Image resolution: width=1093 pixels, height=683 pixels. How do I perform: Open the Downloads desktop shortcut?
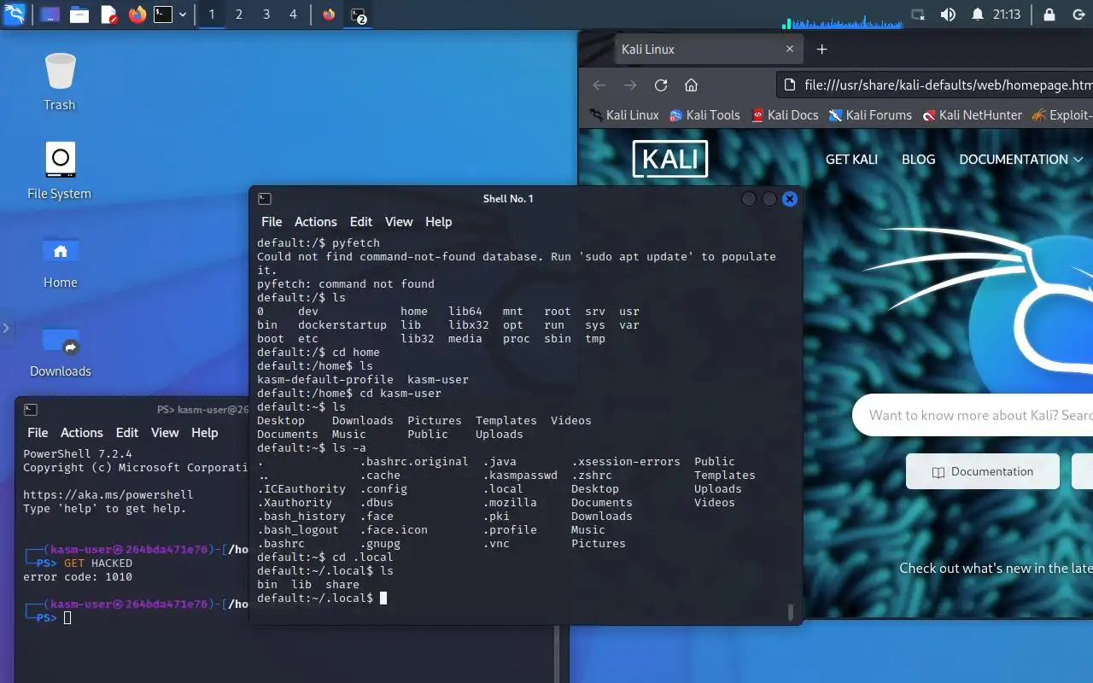pos(60,350)
